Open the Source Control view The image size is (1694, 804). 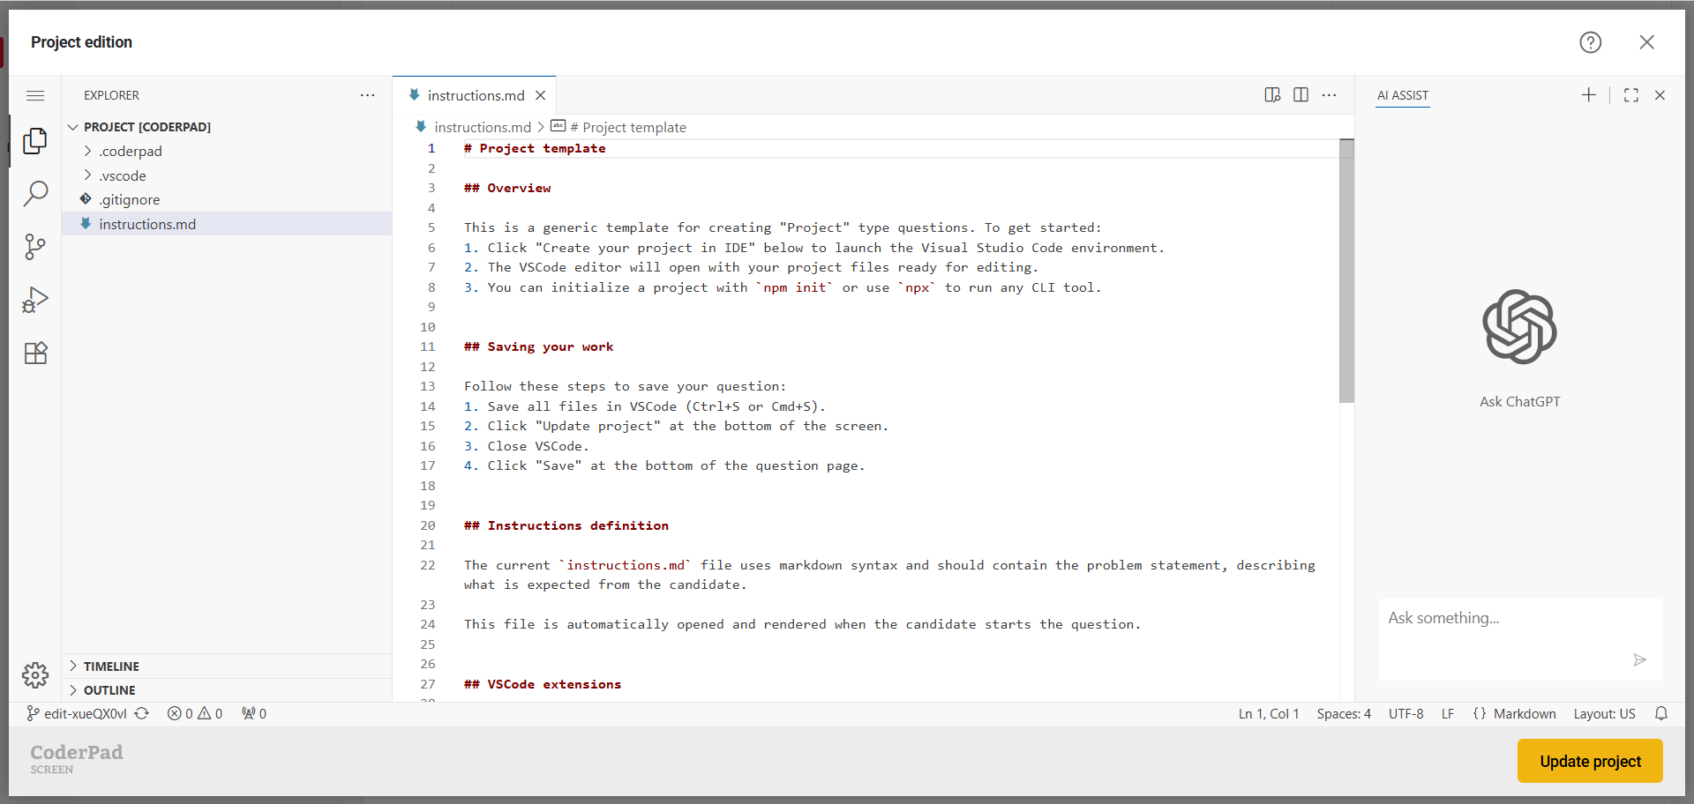[35, 247]
